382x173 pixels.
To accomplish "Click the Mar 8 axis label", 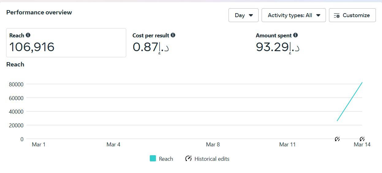I will click(213, 145).
